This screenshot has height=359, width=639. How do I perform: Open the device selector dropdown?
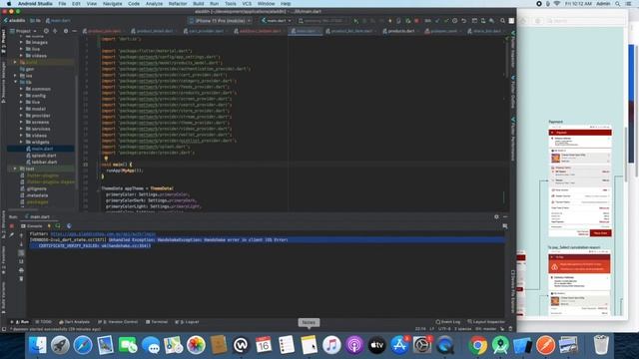pyautogui.click(x=221, y=21)
